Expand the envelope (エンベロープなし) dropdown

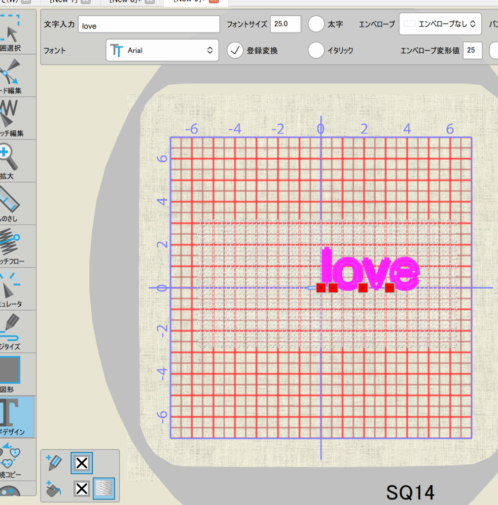(440, 24)
